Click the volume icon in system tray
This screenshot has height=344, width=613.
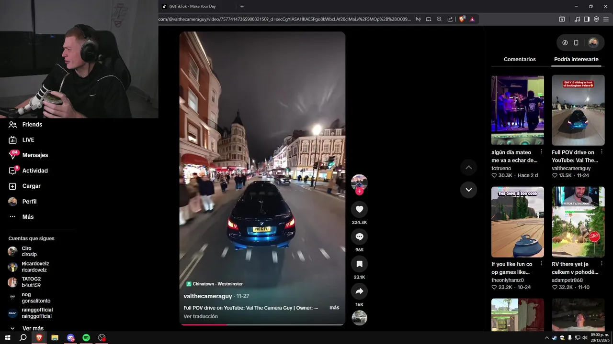click(585, 338)
